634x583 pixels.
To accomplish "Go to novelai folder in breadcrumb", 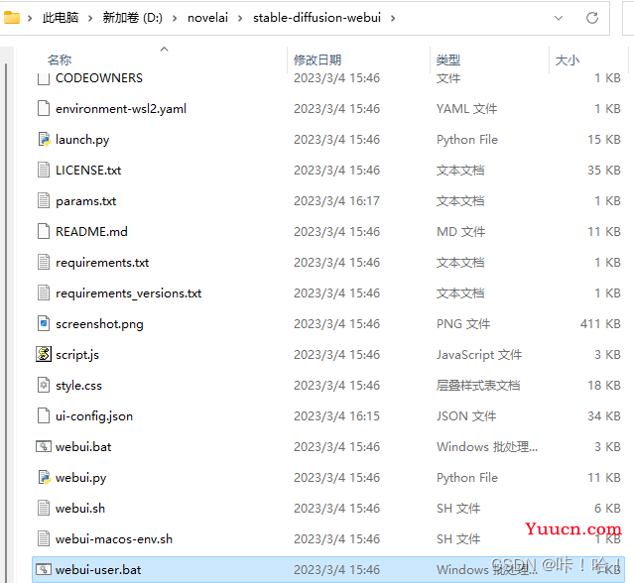I will pyautogui.click(x=207, y=18).
